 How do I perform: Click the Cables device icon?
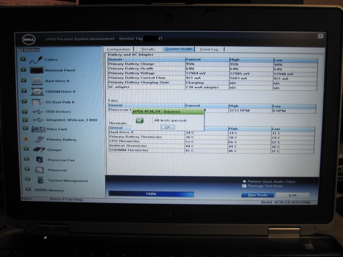(36, 60)
